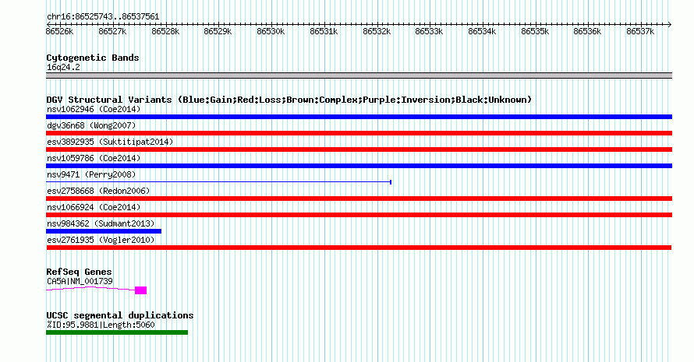The height and width of the screenshot is (362, 694).
Task: Select the nsv1066924 (Coe2014) variant label
Action: tap(94, 207)
